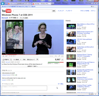Viewport: 99px width, 96px height.
Task: Open Windows Phone 7 update multitasking, SkyDrive link
Action: [84, 86]
